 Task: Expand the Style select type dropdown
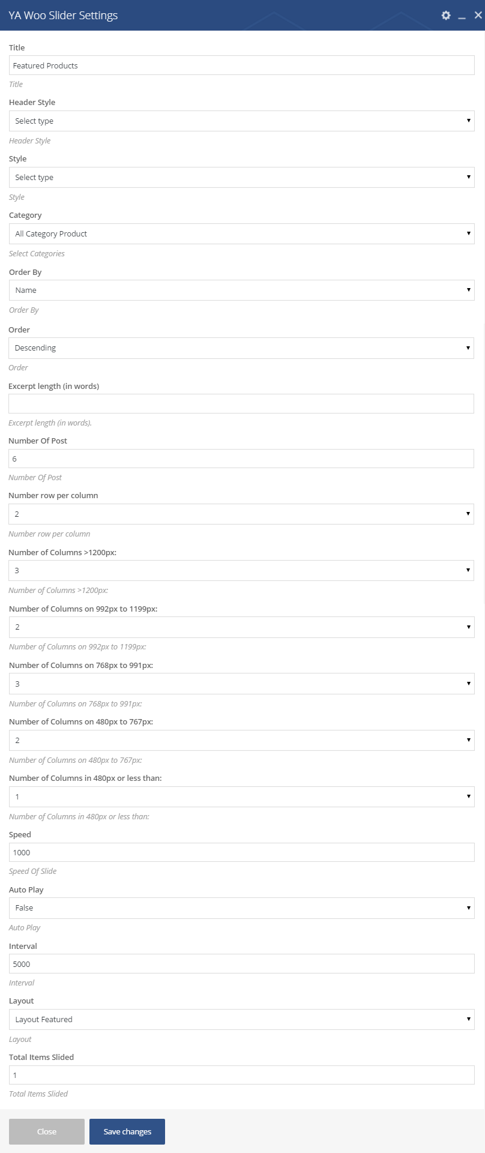tap(242, 177)
